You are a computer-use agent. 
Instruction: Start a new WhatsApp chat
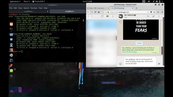tap(107, 16)
